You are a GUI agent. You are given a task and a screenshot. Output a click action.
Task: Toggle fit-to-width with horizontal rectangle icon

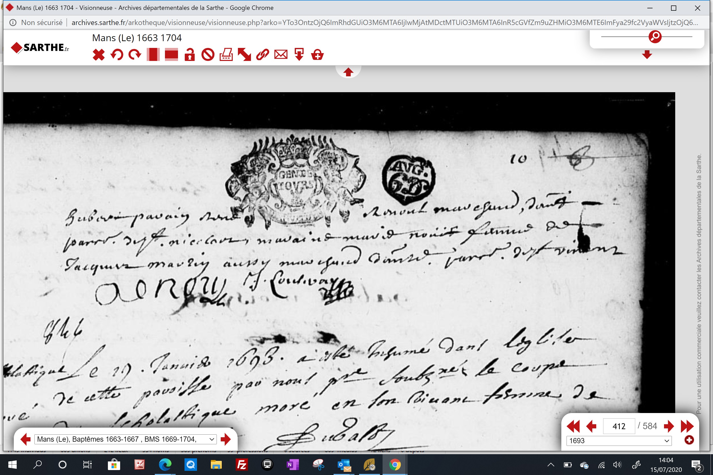tap(171, 55)
